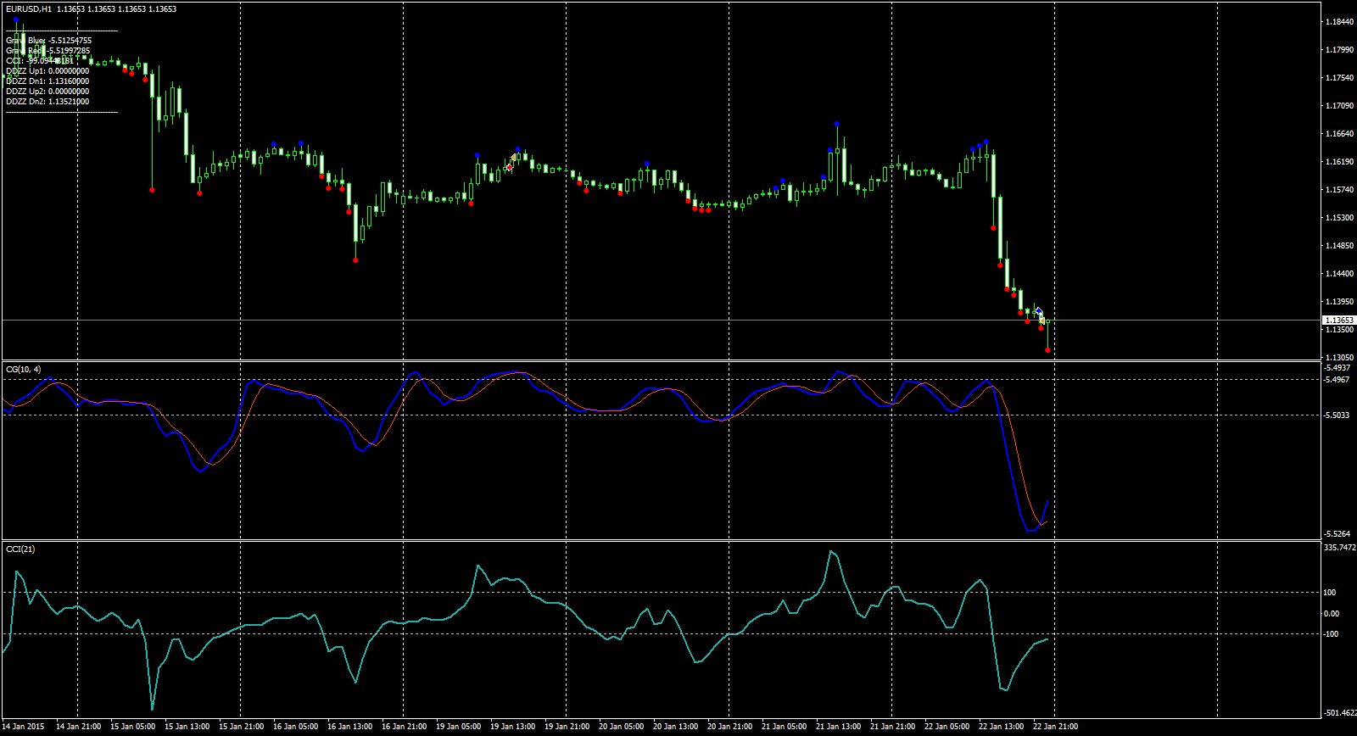Click price axis value 1.16640
1357x736 pixels.
tap(1339, 134)
